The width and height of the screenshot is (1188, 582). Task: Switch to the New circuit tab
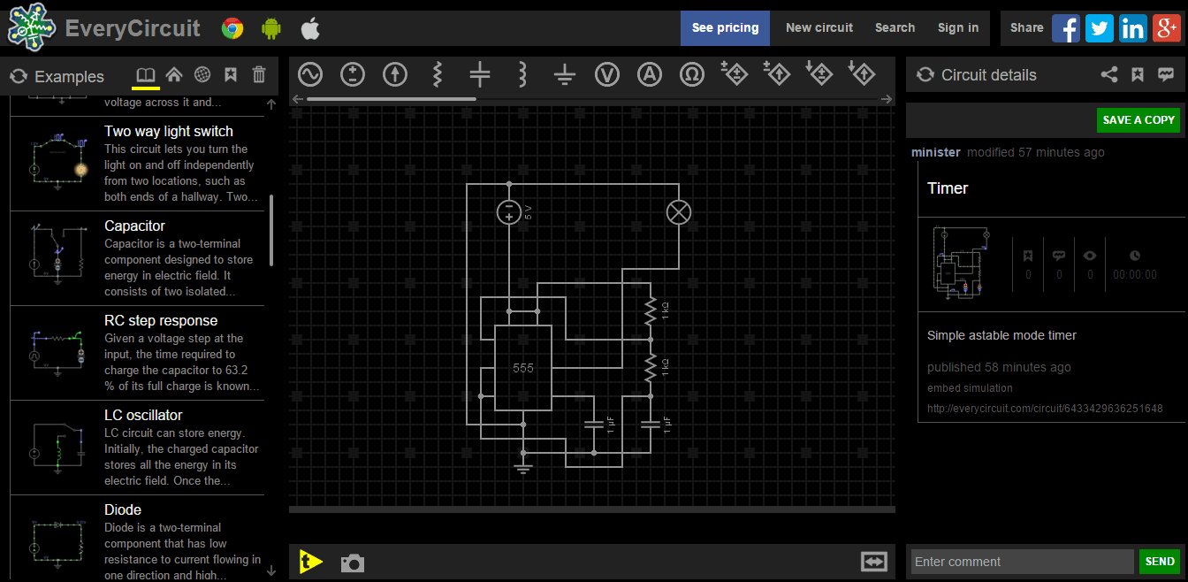click(x=819, y=27)
